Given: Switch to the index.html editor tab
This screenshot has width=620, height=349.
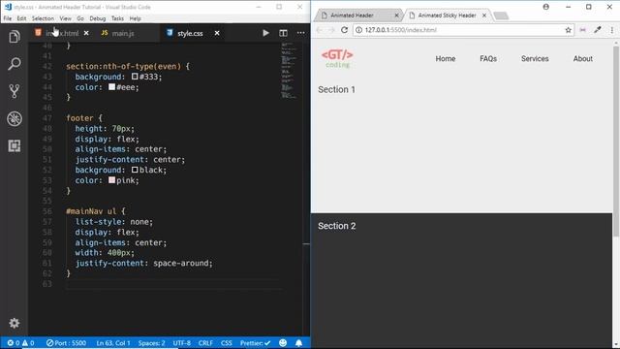Looking at the screenshot, I should click(61, 33).
